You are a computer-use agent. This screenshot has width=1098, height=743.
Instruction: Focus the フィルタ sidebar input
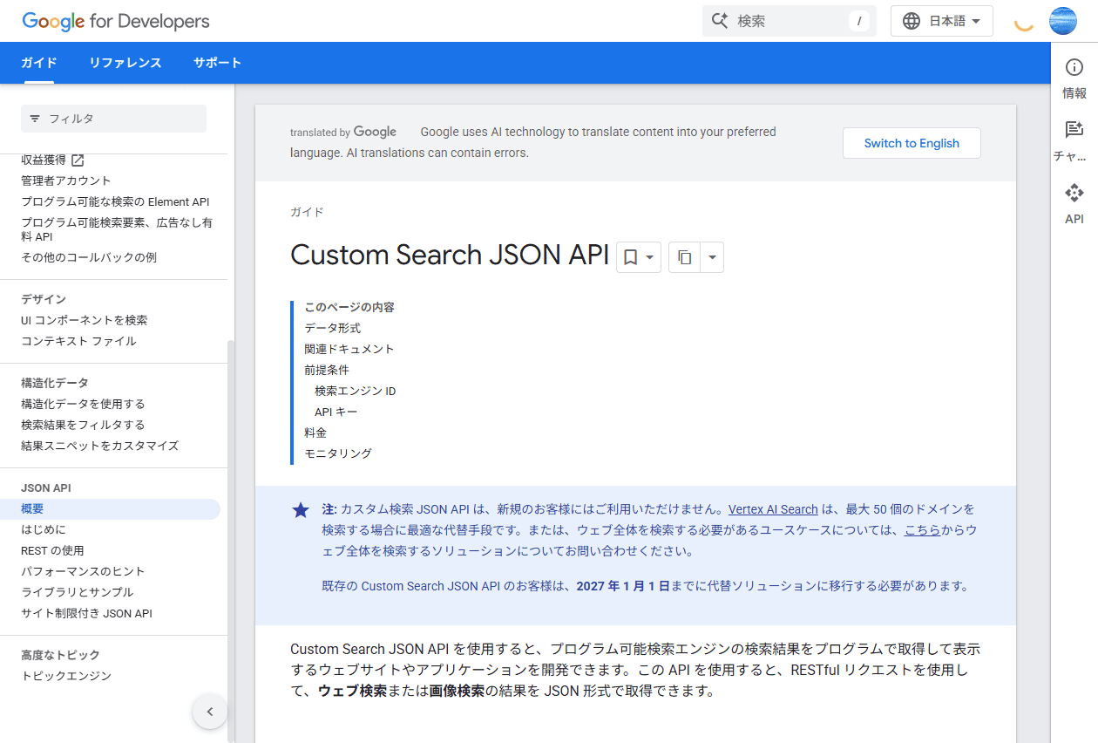click(113, 119)
